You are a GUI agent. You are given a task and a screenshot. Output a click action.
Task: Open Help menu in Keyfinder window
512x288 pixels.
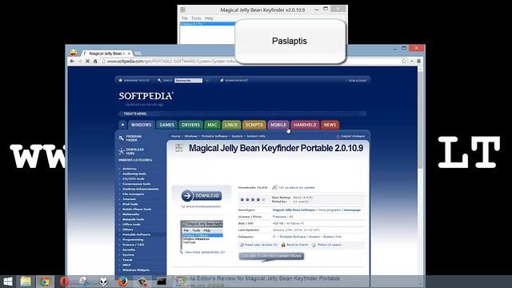[x=209, y=18]
